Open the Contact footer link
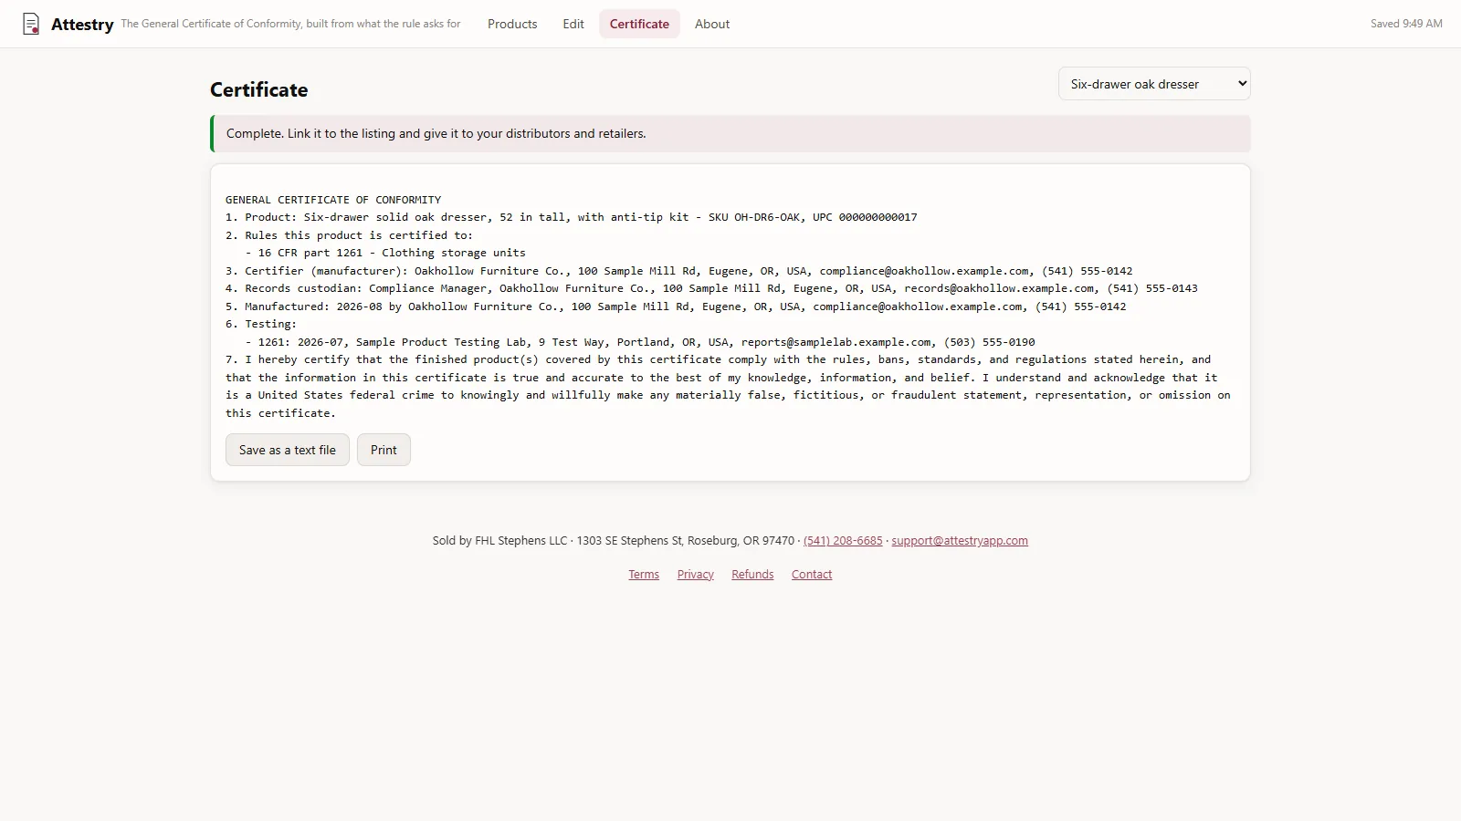Screen dimensions: 1461x821 (x=812, y=575)
